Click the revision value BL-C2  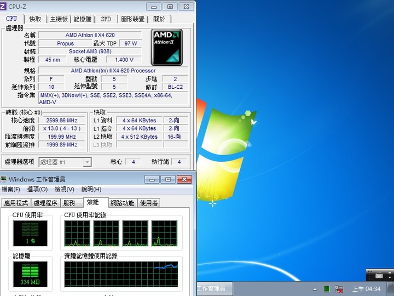(176, 87)
